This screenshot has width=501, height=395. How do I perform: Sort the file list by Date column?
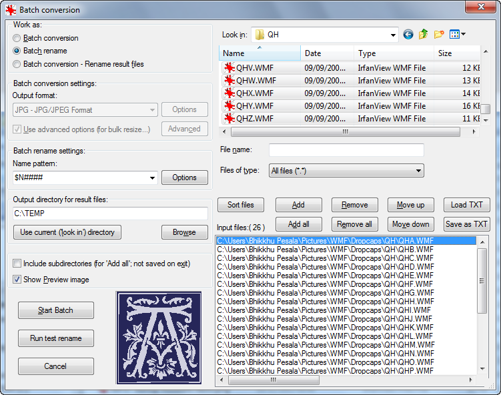(327, 53)
